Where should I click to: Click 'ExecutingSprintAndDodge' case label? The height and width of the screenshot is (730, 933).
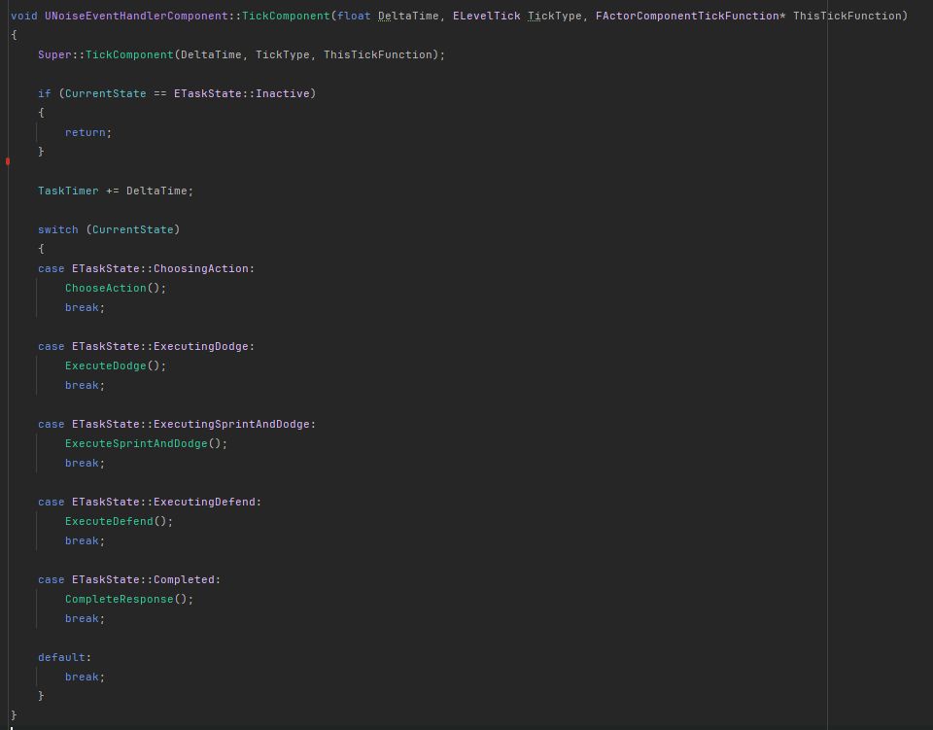tap(231, 424)
